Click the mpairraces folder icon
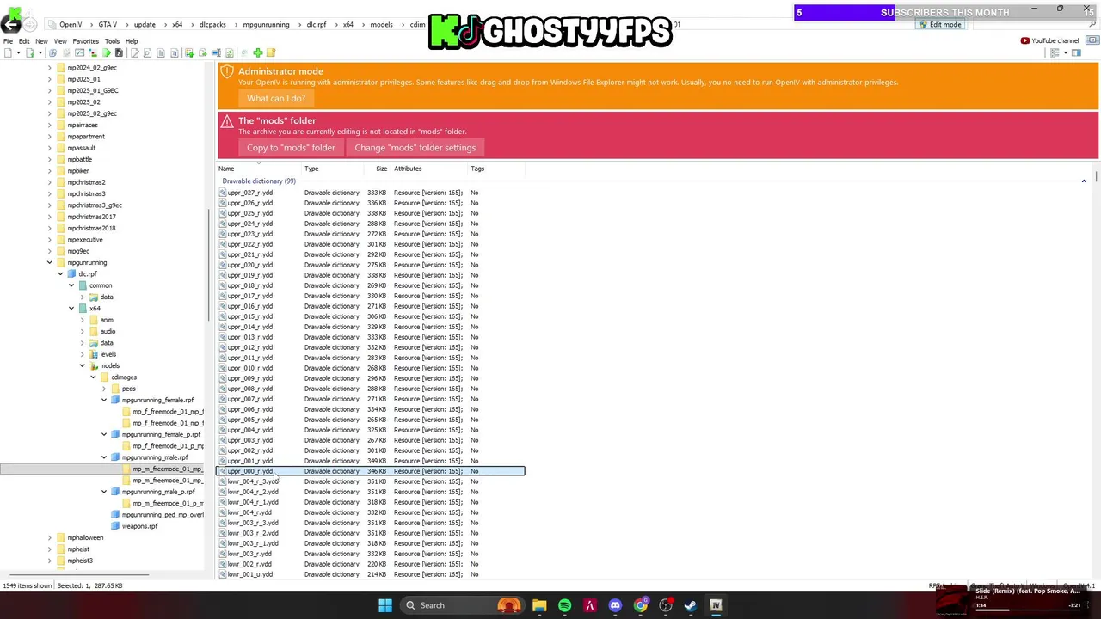Screen dimensions: 1101x619 [x=61, y=125]
